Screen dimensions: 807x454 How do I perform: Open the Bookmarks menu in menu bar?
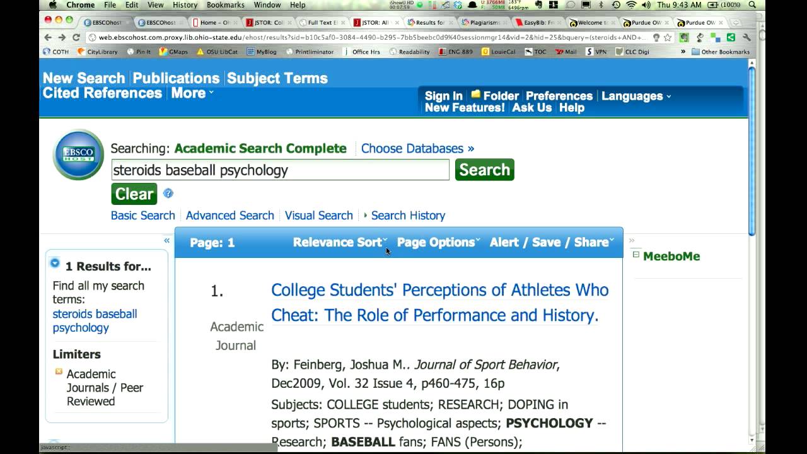coord(225,5)
